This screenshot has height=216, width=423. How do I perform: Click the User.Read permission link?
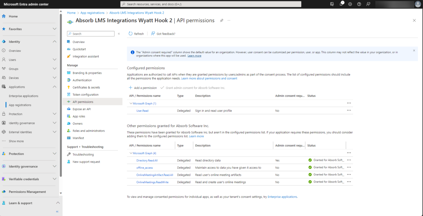(x=142, y=111)
